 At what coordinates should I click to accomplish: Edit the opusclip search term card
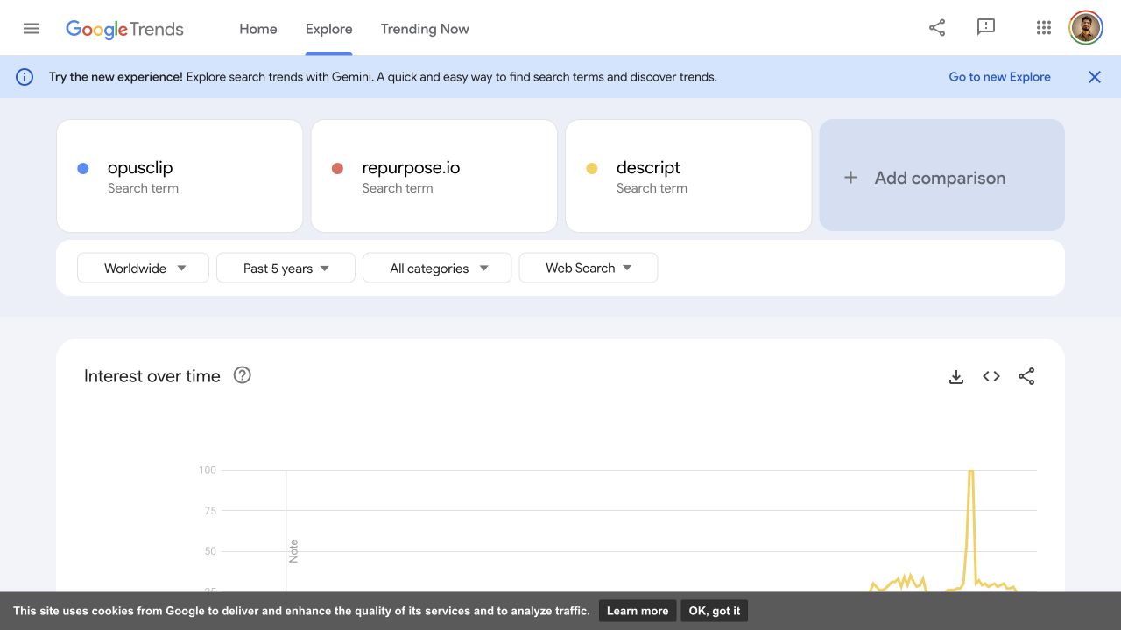(x=180, y=176)
